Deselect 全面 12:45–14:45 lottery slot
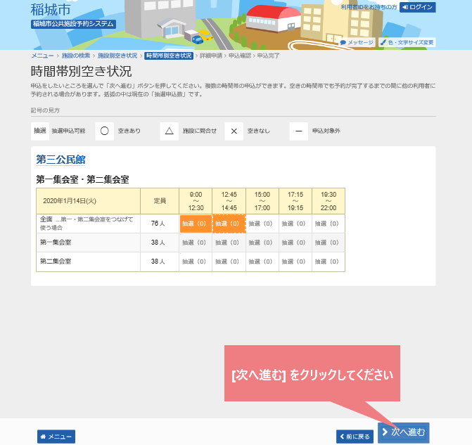This screenshot has width=472, height=445. [x=229, y=224]
